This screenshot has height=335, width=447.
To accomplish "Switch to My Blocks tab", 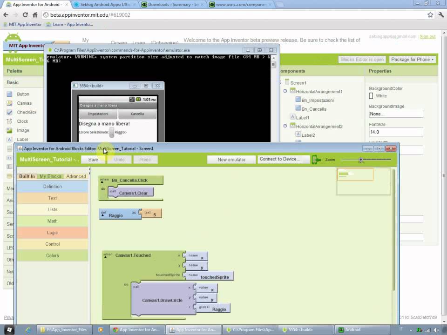I will point(50,176).
